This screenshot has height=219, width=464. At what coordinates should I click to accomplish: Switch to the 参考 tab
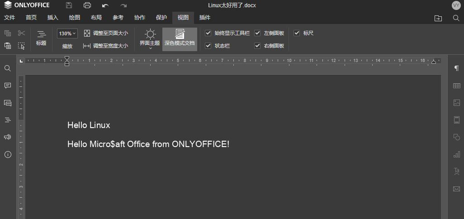(x=118, y=18)
